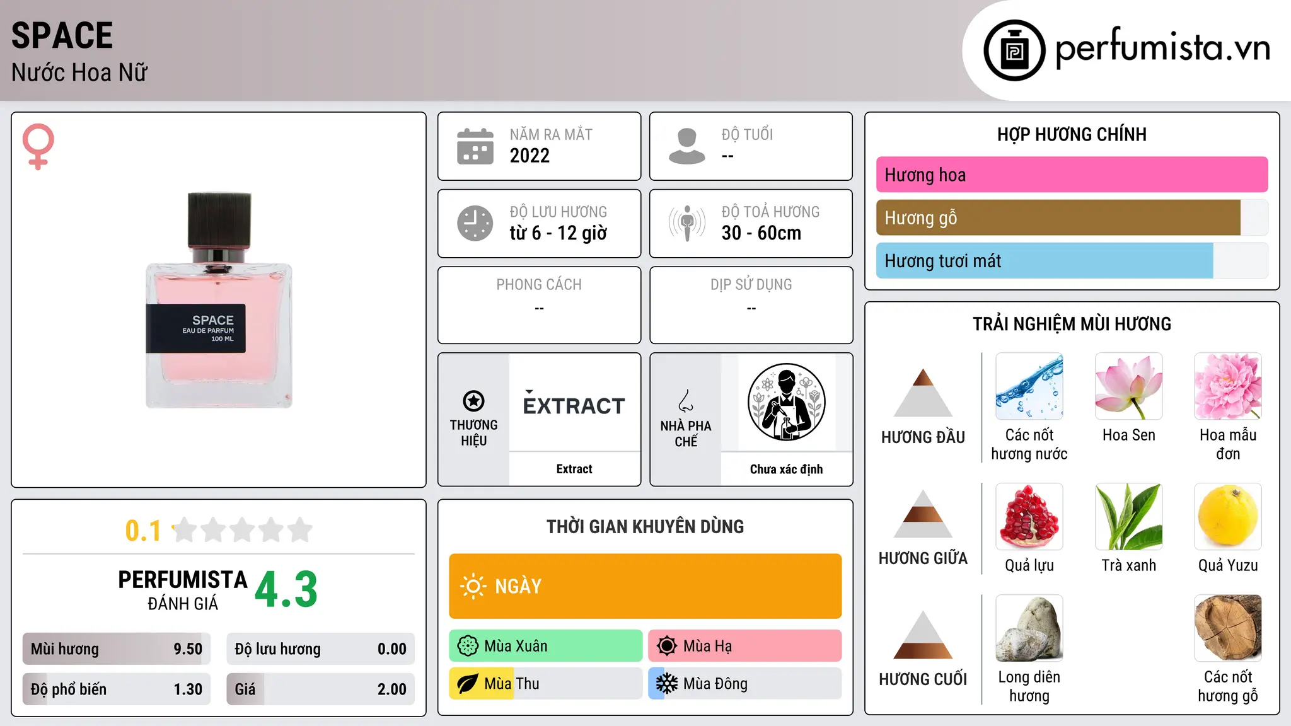Screen dimensions: 1291x726
Task: Click the Perfumista rating score 4.3
Action: tap(286, 590)
